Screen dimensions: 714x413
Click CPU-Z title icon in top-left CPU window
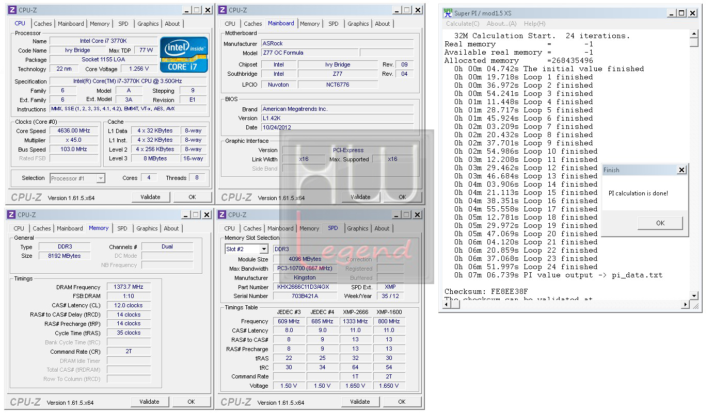(x=12, y=10)
